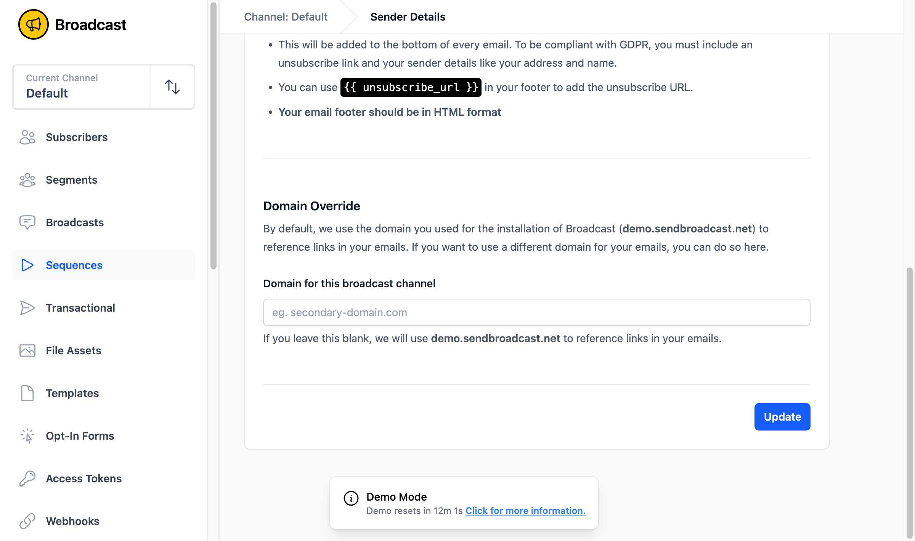The width and height of the screenshot is (915, 541).
Task: Click the Templates document icon
Action: [27, 393]
